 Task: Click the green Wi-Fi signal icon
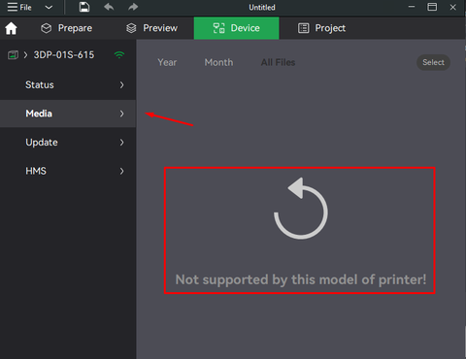[119, 54]
